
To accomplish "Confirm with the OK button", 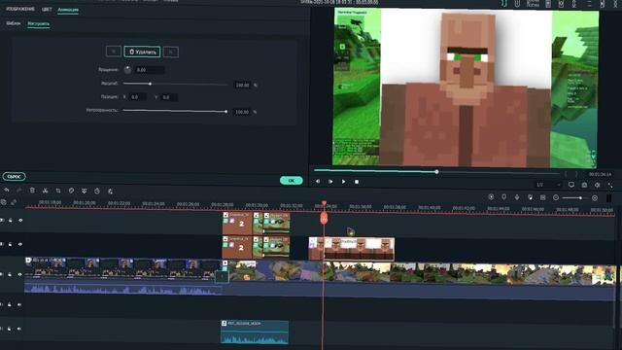I will click(x=292, y=181).
